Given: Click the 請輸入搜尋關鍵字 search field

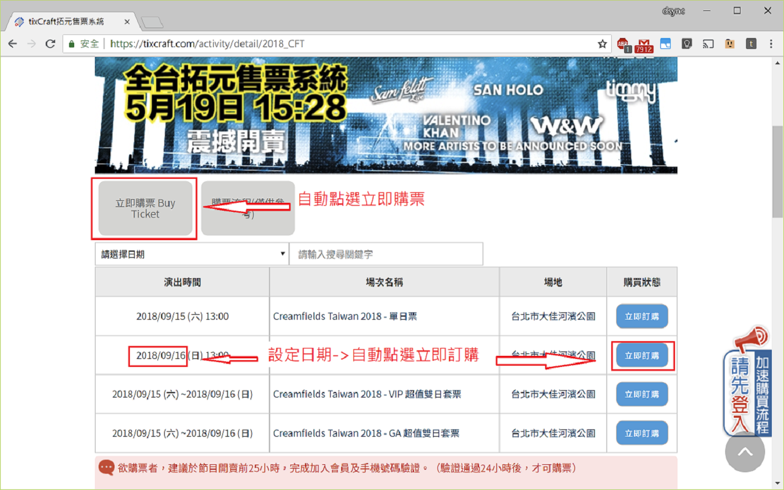Looking at the screenshot, I should (386, 254).
